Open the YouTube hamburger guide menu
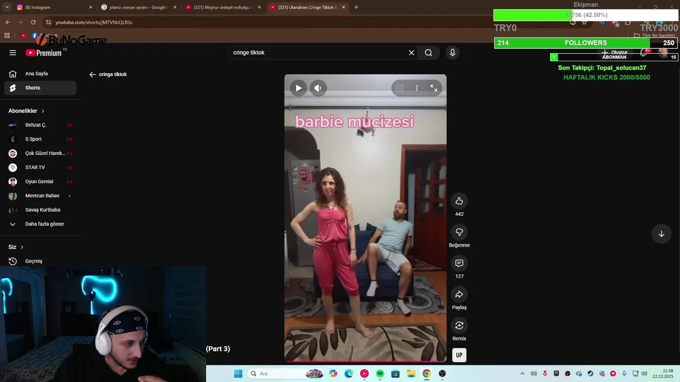Viewport: 680px width, 382px height. (x=13, y=53)
